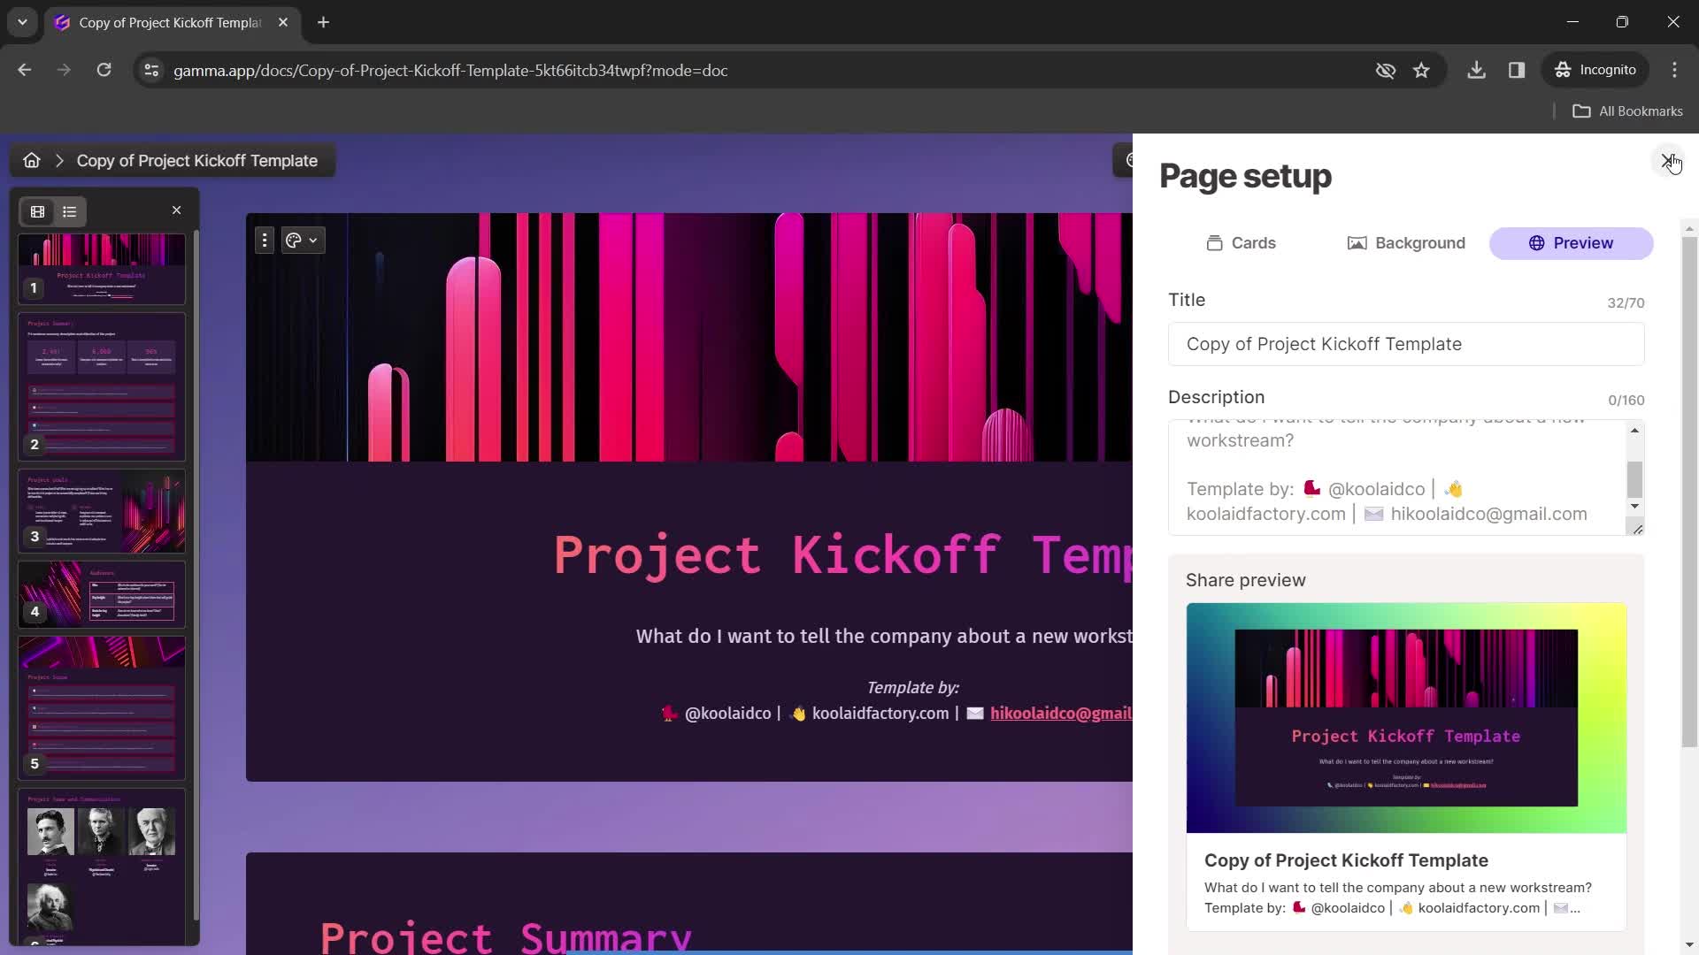Viewport: 1699px width, 955px height.
Task: Click the Cards tab in Page setup
Action: (x=1242, y=242)
